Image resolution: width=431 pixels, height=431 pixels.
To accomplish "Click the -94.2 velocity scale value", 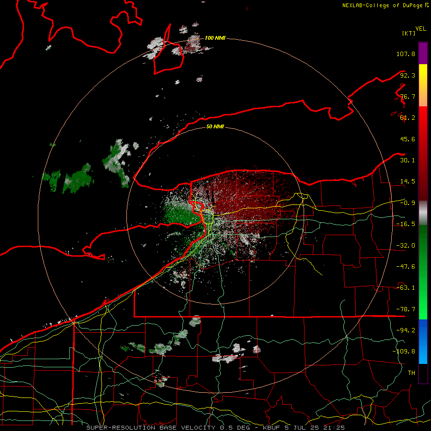I will 406,330.
